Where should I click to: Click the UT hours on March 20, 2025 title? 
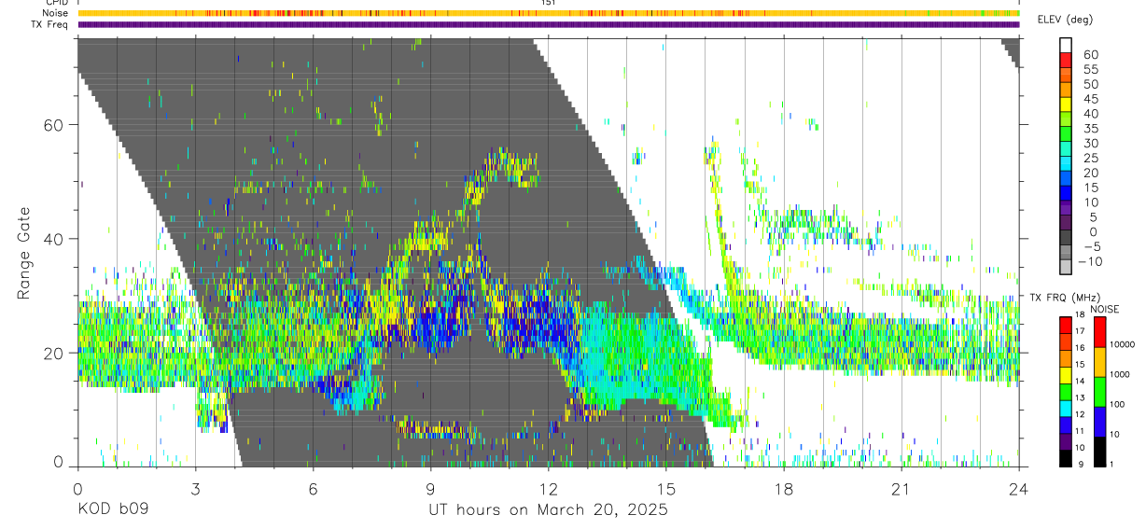[548, 510]
